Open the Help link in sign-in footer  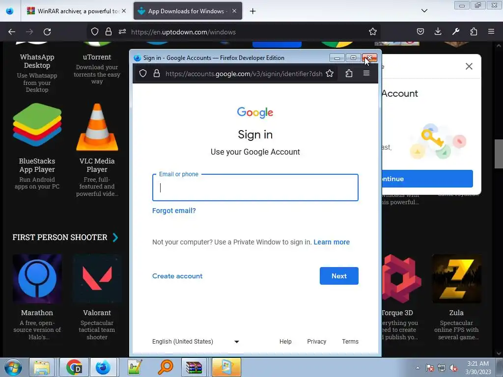click(x=285, y=342)
